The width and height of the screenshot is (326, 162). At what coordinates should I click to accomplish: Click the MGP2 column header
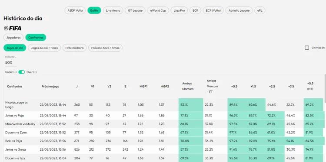tap(165, 86)
